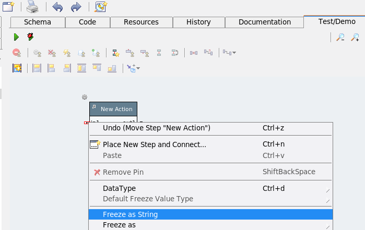The image size is (365, 230).
Task: Click the green Run play button
Action: (16, 37)
